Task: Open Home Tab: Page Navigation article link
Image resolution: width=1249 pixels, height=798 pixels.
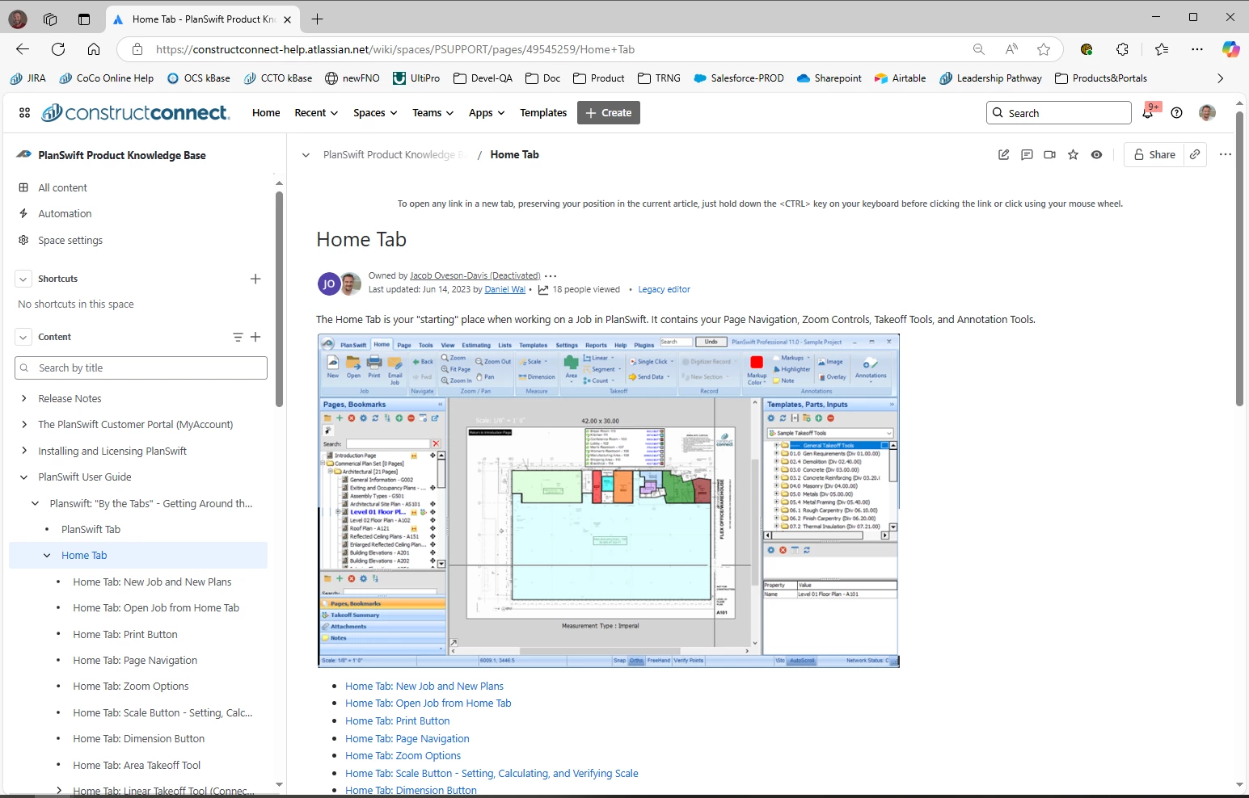Action: pyautogui.click(x=407, y=738)
